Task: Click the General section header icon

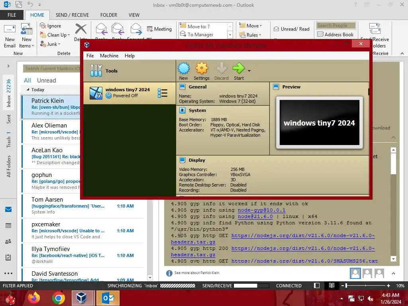Action: (x=182, y=86)
